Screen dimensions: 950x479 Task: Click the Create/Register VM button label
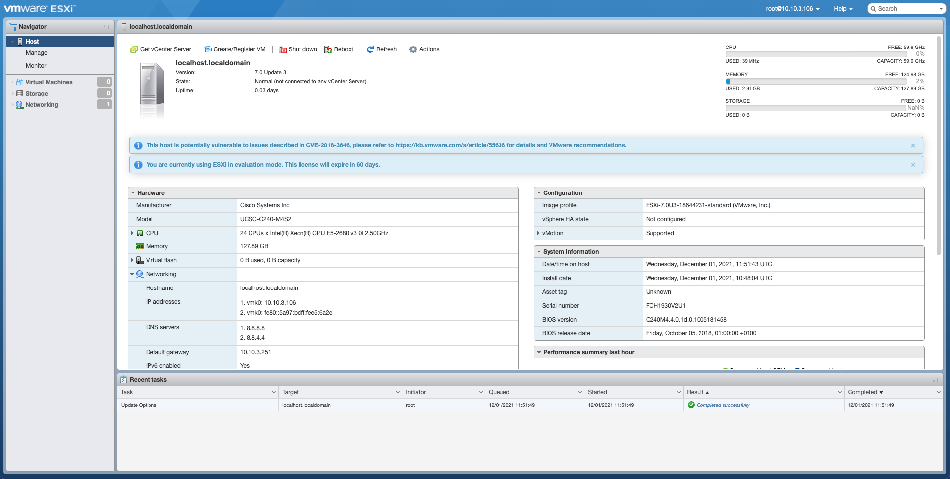pos(240,49)
